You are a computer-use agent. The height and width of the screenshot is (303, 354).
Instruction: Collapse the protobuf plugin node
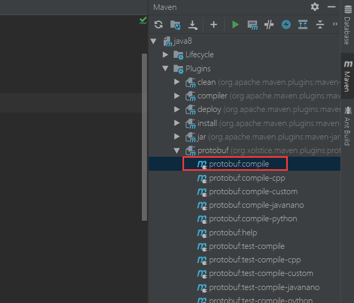pyautogui.click(x=177, y=150)
